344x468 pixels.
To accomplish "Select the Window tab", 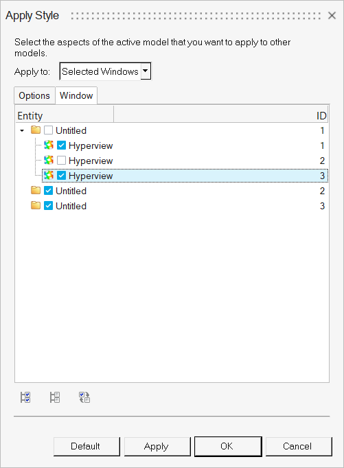I will click(76, 95).
